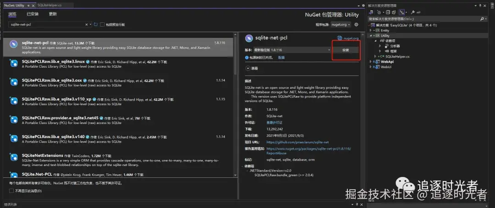Select SQLiteHelper.cs in Solution Explorer
This screenshot has height=208, width=495.
pos(397,56)
